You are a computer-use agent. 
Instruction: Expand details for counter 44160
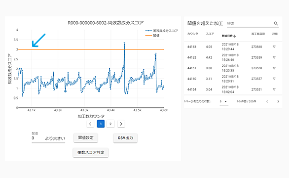[x=274, y=79]
